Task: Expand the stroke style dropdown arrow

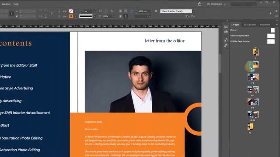Action: 94,16
